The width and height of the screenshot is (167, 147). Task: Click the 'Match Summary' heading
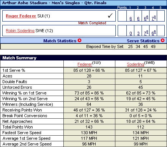(x=19, y=58)
